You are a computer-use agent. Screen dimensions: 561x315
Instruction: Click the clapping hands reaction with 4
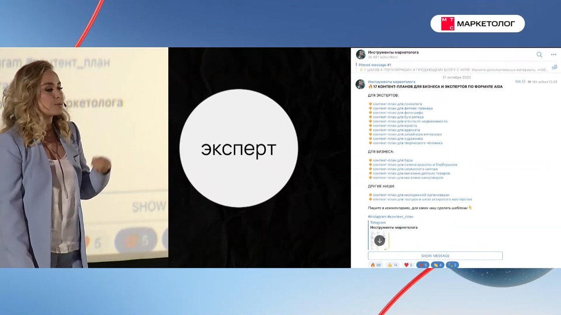(437, 265)
